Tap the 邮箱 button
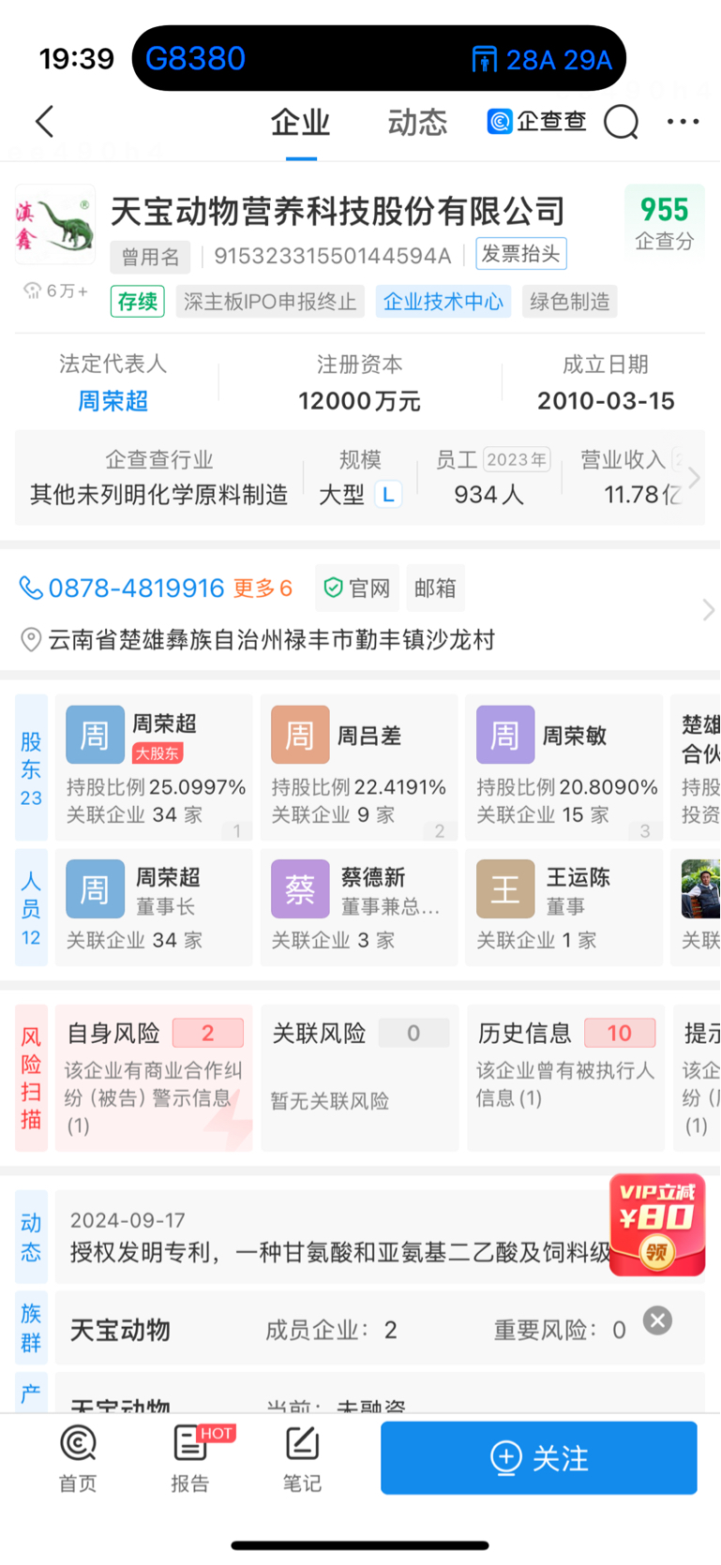Viewport: 721px width, 1565px height. tap(435, 589)
